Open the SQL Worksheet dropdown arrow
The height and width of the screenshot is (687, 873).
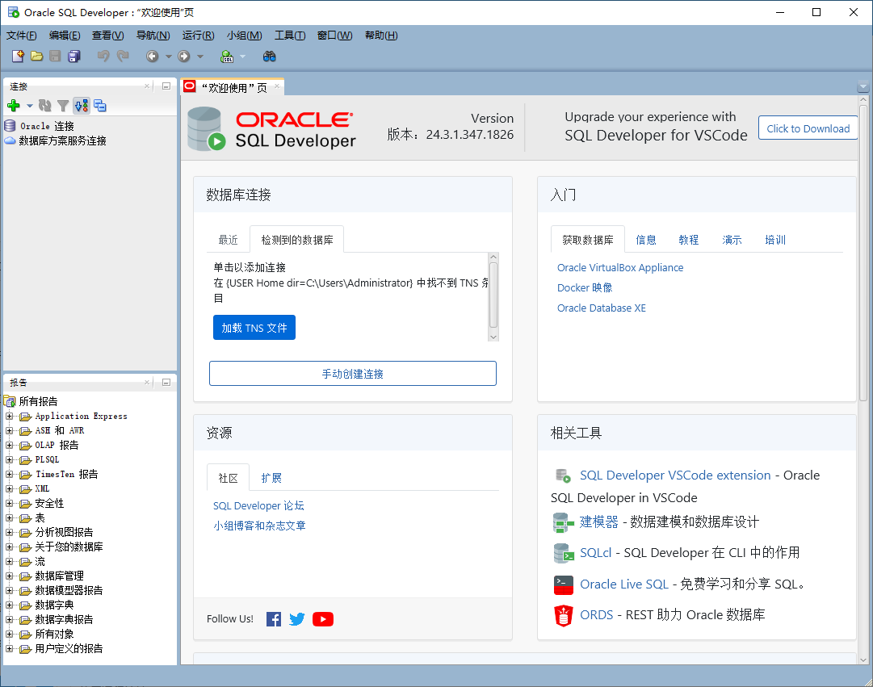[242, 57]
